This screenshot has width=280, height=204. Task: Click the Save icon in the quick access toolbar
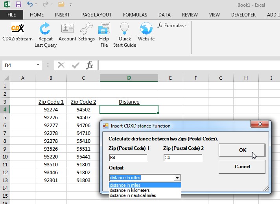(18, 4)
